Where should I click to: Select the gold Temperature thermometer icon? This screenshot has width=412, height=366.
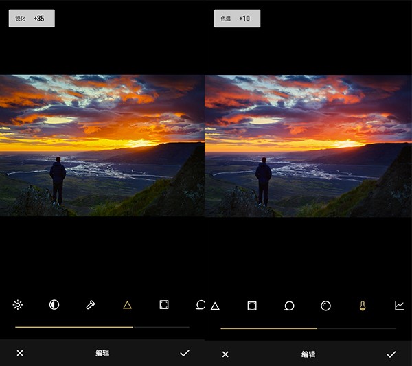[363, 306]
